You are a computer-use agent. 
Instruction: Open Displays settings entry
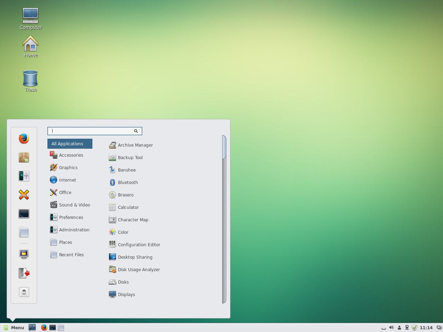122,295
